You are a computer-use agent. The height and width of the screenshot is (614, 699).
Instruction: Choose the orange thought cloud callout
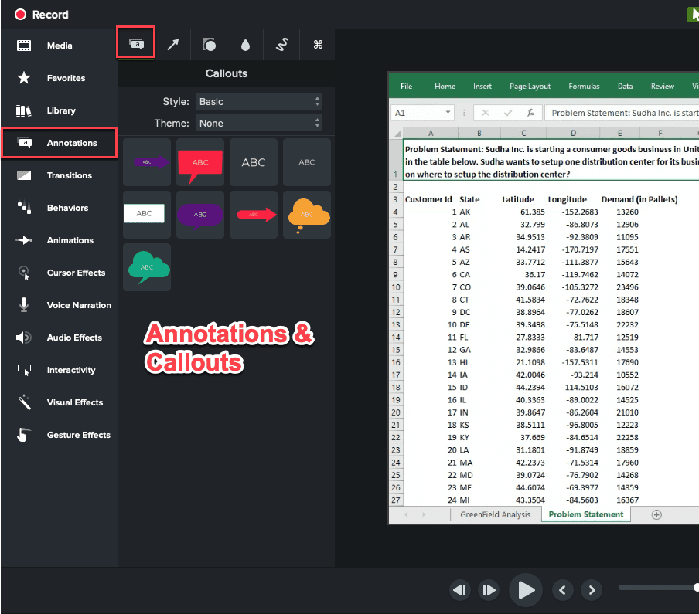307,214
